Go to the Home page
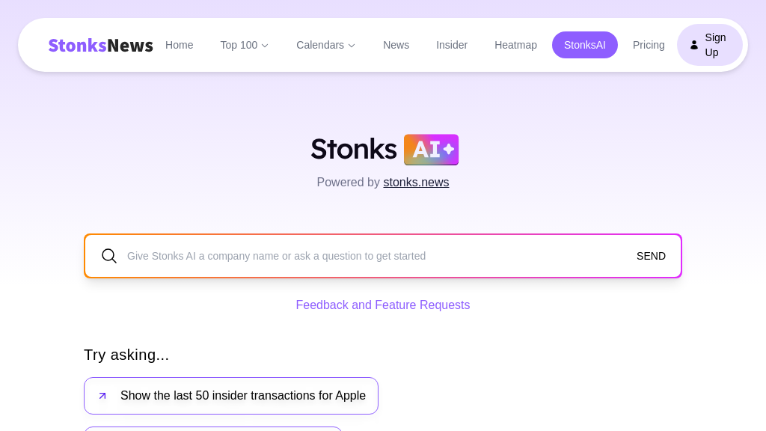The width and height of the screenshot is (766, 431). point(180,45)
